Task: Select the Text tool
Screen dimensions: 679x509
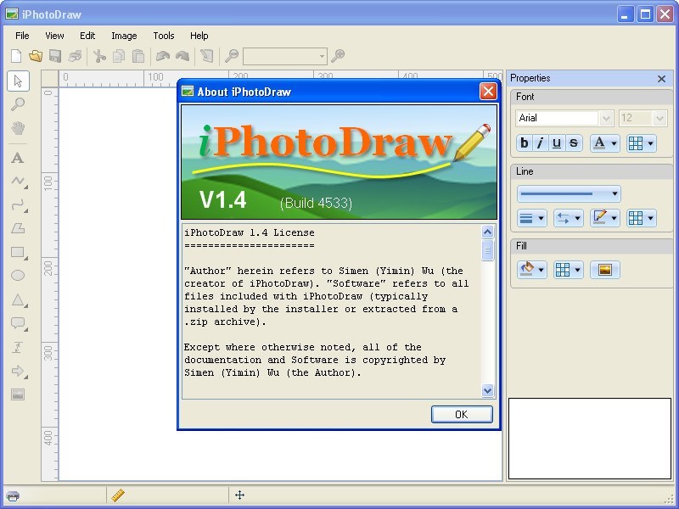Action: (x=19, y=157)
